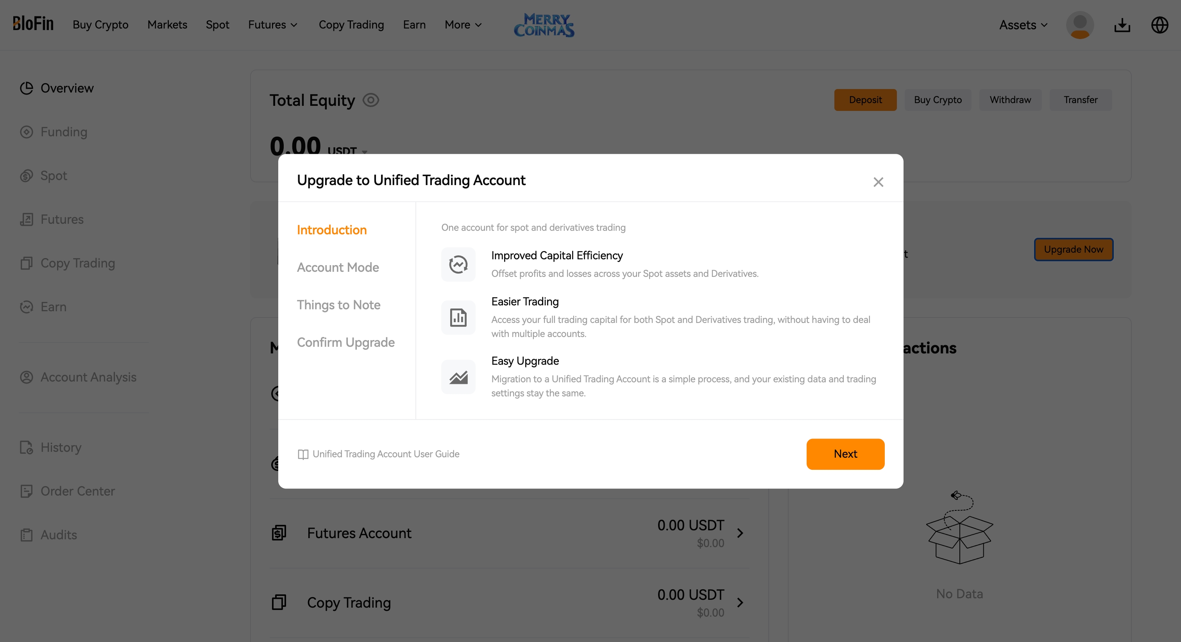Expand the More menu in navbar
Image resolution: width=1181 pixels, height=642 pixels.
click(463, 25)
